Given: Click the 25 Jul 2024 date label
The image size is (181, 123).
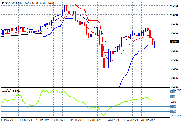Looking at the screenshot, I should [95, 120].
